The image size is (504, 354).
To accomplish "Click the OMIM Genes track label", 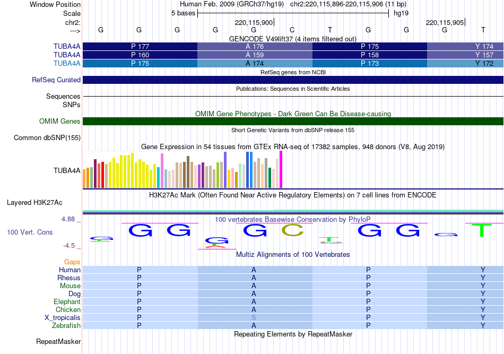I will [x=59, y=121].
